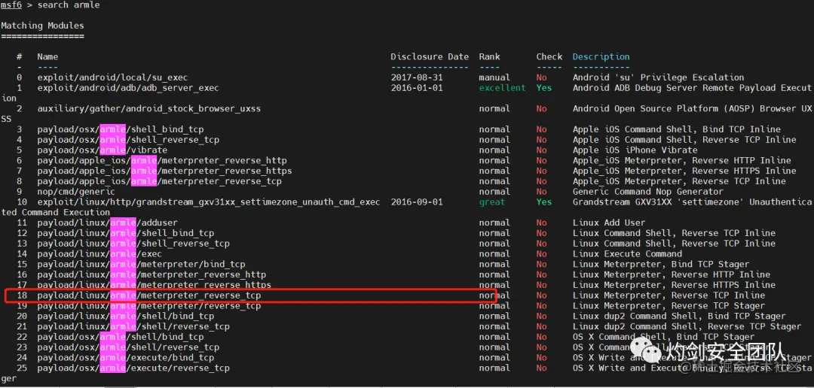Select payload/osx/armle/vibrate module name
The width and height of the screenshot is (814, 388).
pyautogui.click(x=103, y=150)
